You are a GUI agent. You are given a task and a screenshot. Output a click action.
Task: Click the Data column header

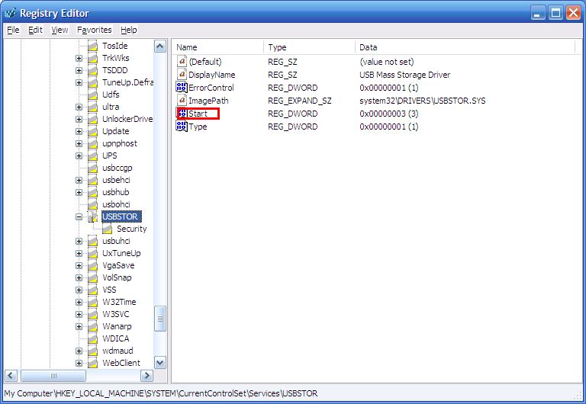point(465,47)
